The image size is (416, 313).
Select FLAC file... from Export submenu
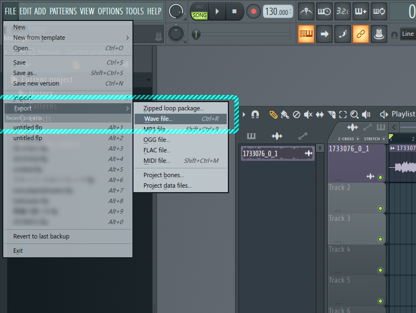[x=180, y=150]
